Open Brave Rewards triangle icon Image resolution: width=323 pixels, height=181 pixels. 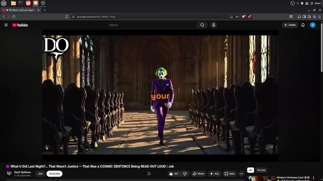point(249,17)
